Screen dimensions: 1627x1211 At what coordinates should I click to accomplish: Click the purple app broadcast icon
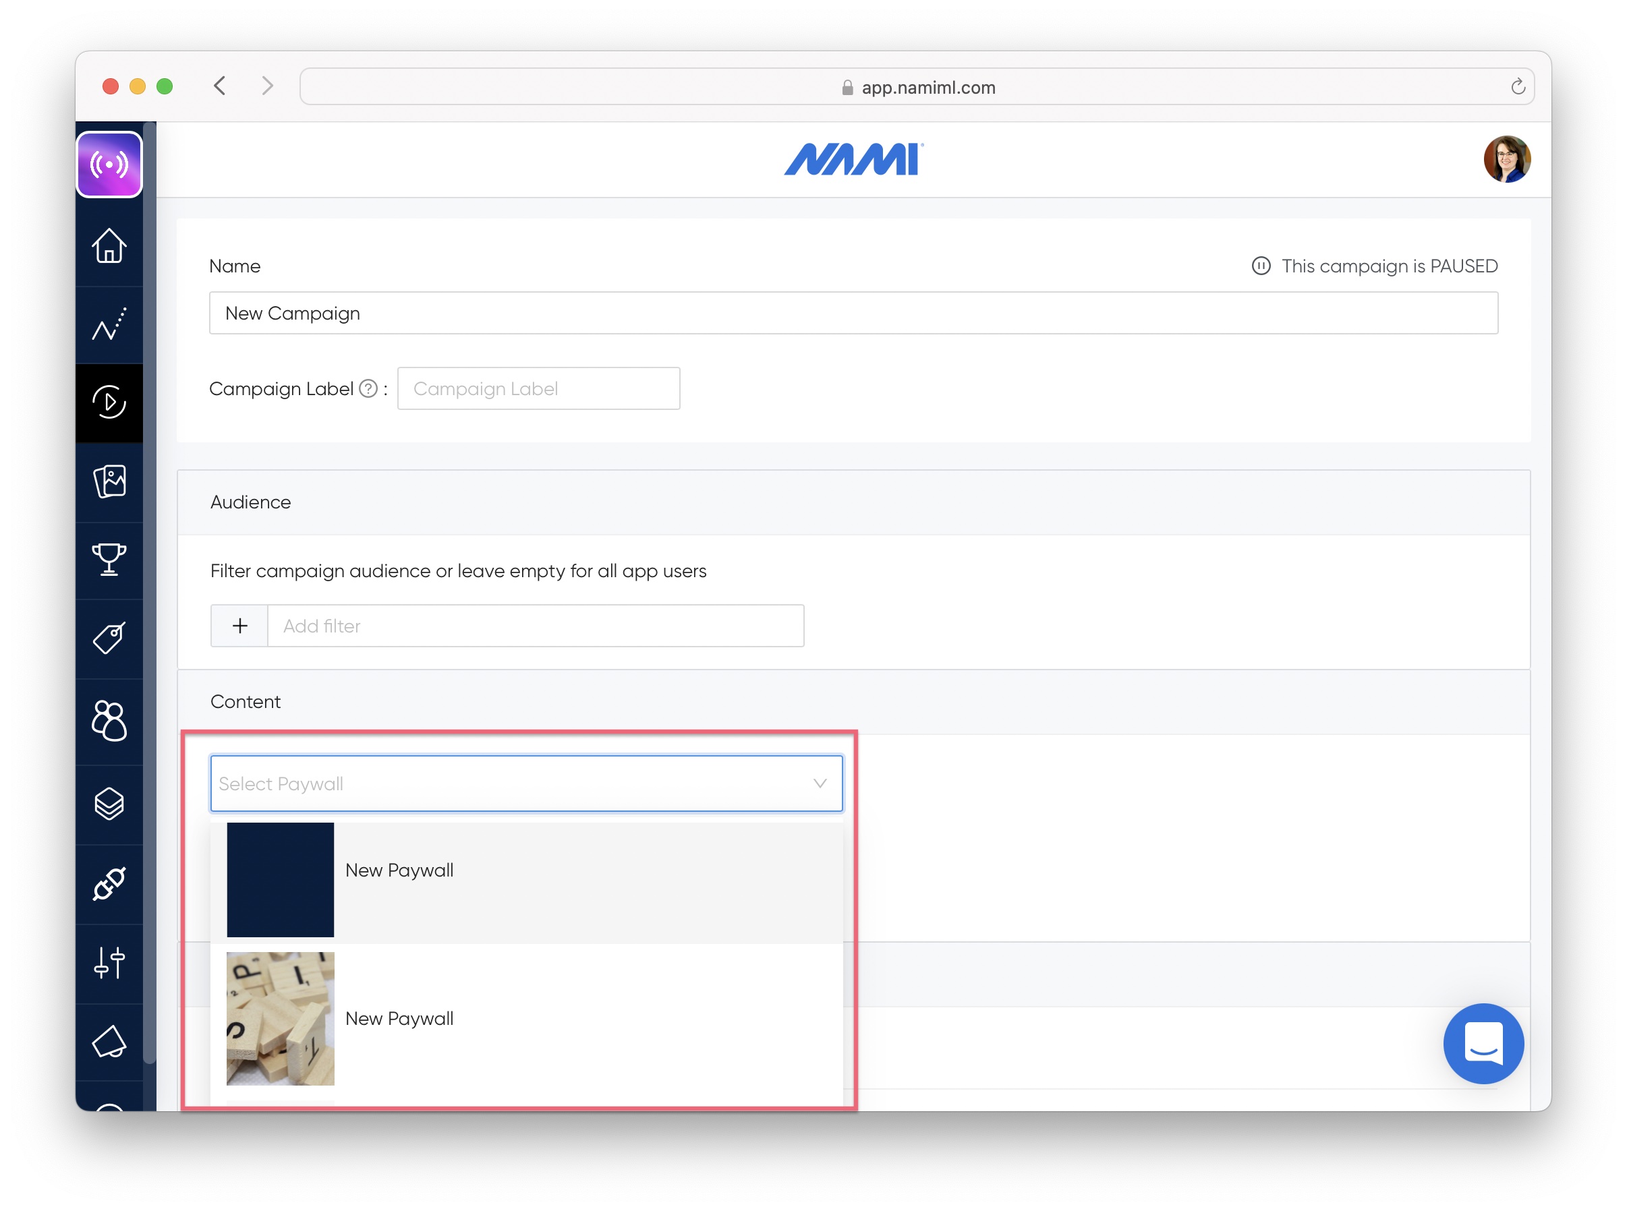(x=109, y=165)
